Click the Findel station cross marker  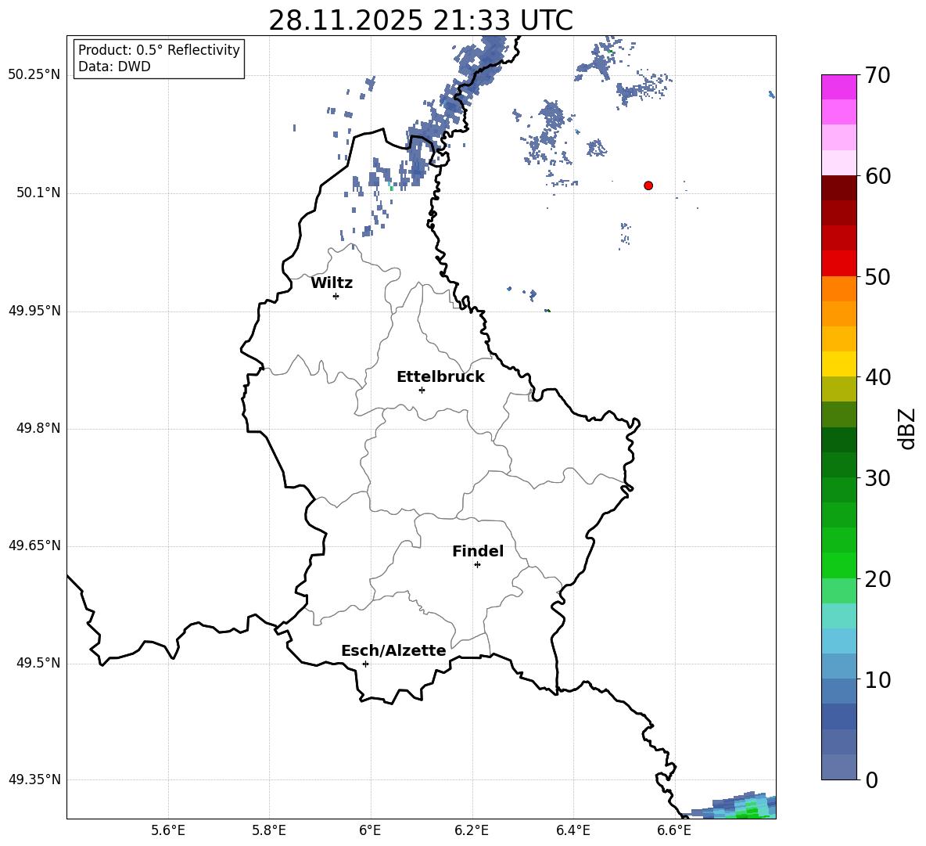pyautogui.click(x=477, y=565)
